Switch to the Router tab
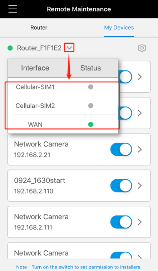Viewport: 158px width, 271px height. [x=39, y=28]
